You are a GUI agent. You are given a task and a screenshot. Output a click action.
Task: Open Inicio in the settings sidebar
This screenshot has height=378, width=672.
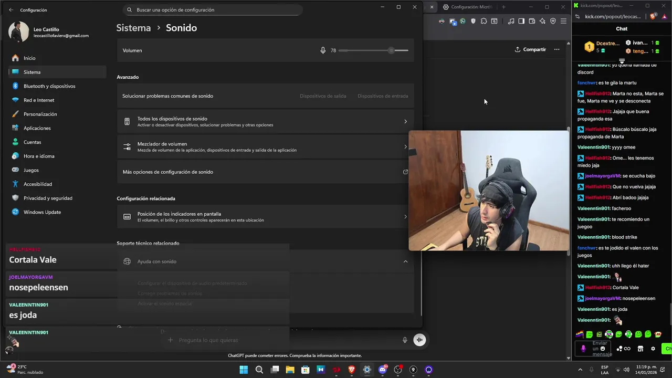pyautogui.click(x=58, y=58)
